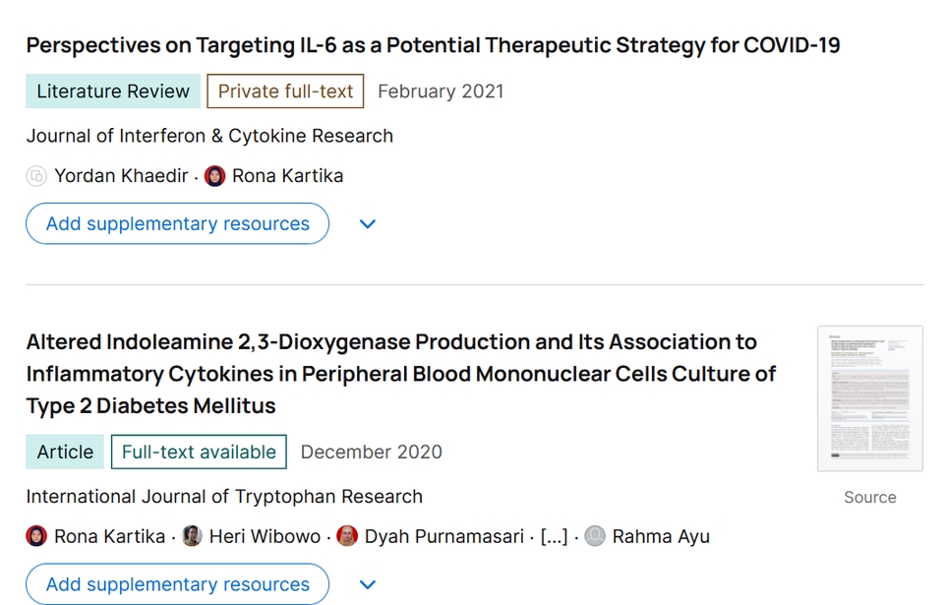The width and height of the screenshot is (944, 605).
Task: Click Yordan Khaedir's placeholder avatar icon
Action: [36, 176]
